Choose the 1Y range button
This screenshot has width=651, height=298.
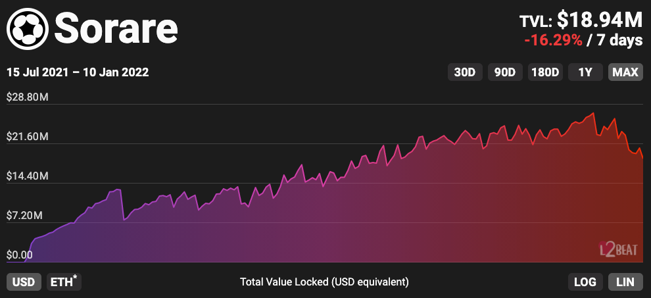585,72
